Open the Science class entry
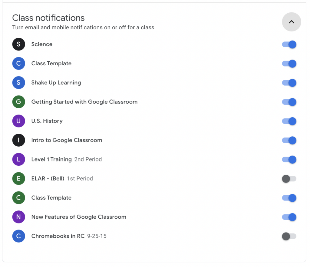 tap(42, 44)
